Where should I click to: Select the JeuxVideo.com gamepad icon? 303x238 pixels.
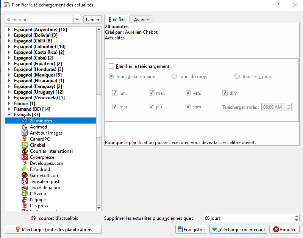click(x=24, y=187)
